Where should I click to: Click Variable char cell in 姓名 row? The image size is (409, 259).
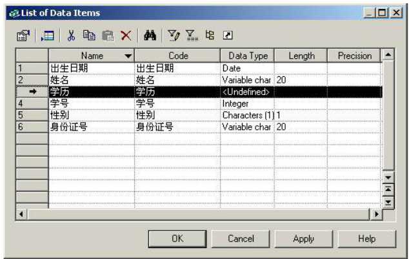(247, 80)
